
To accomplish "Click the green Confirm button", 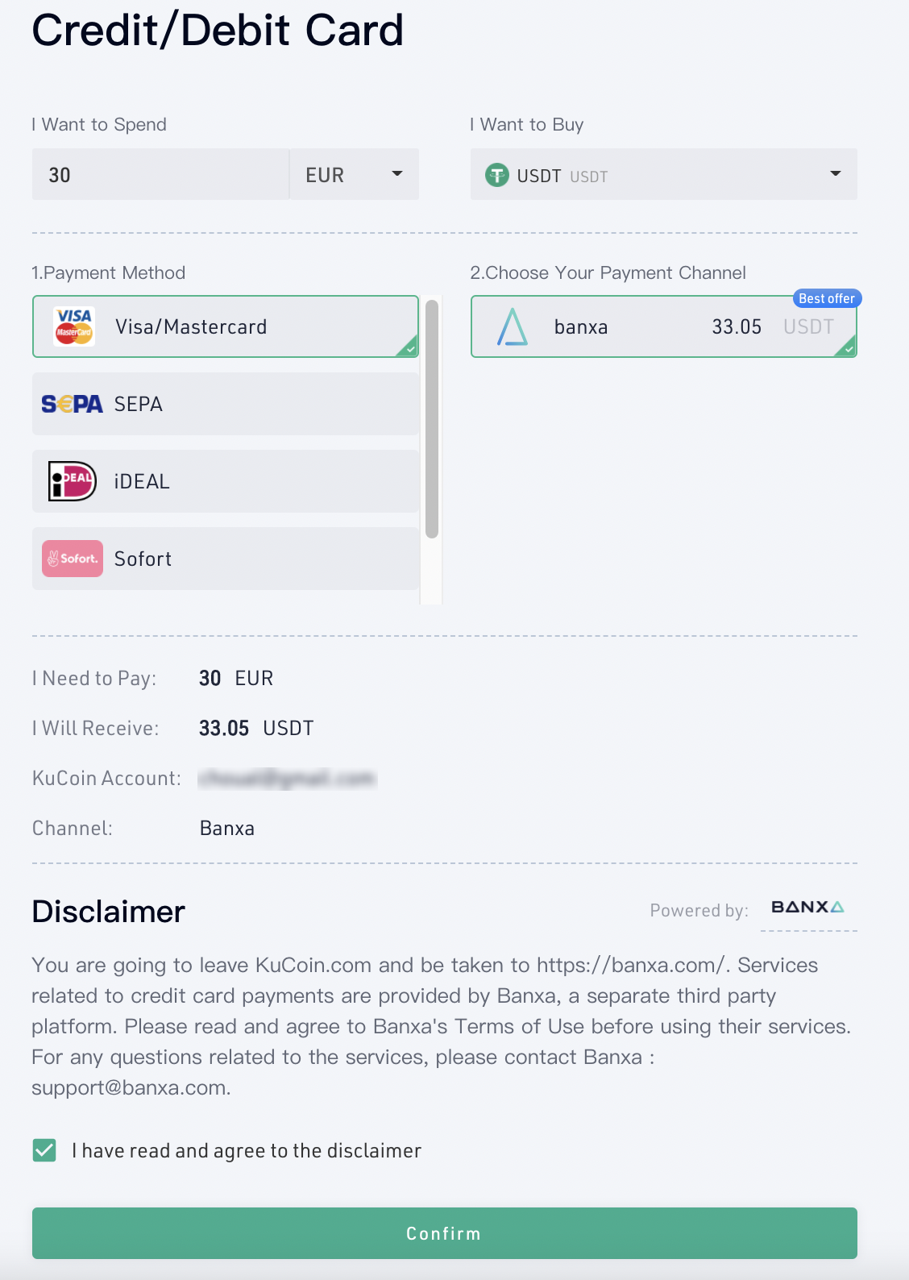I will point(445,1233).
